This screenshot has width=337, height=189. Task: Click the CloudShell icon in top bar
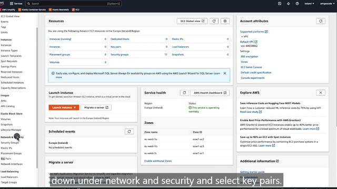point(280,4)
